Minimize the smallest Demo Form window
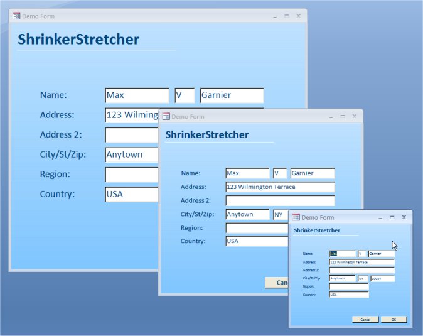The width and height of the screenshot is (423, 336). [380, 218]
